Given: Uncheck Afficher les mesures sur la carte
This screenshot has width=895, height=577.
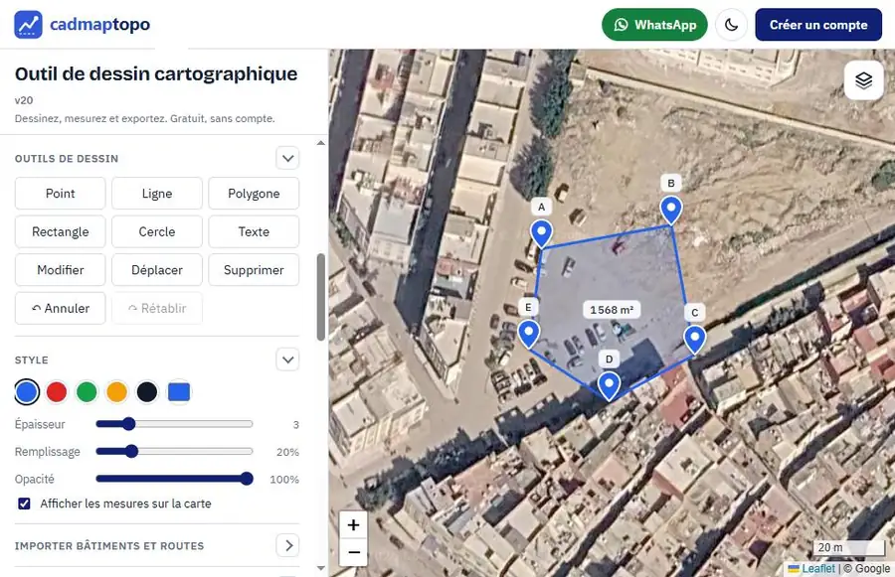Looking at the screenshot, I should [24, 504].
